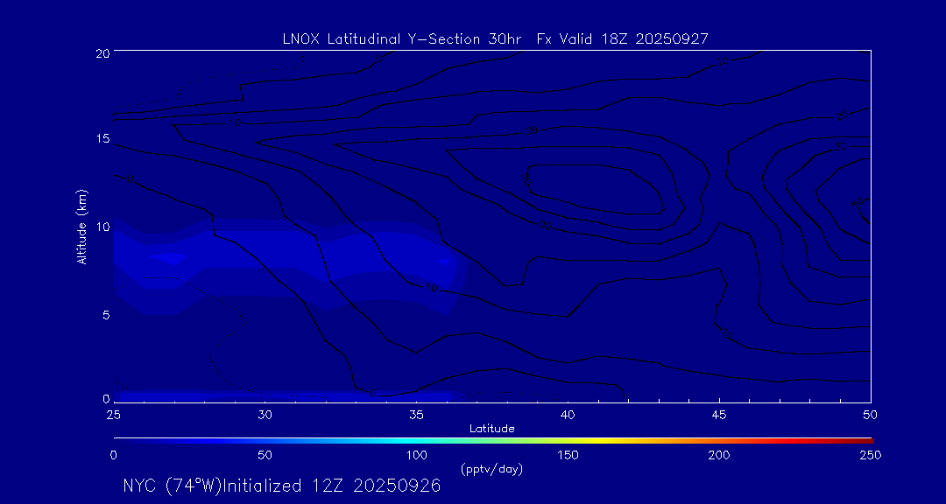Click the contour line label 40
Viewport: 946px width, 504px height.
(x=858, y=203)
